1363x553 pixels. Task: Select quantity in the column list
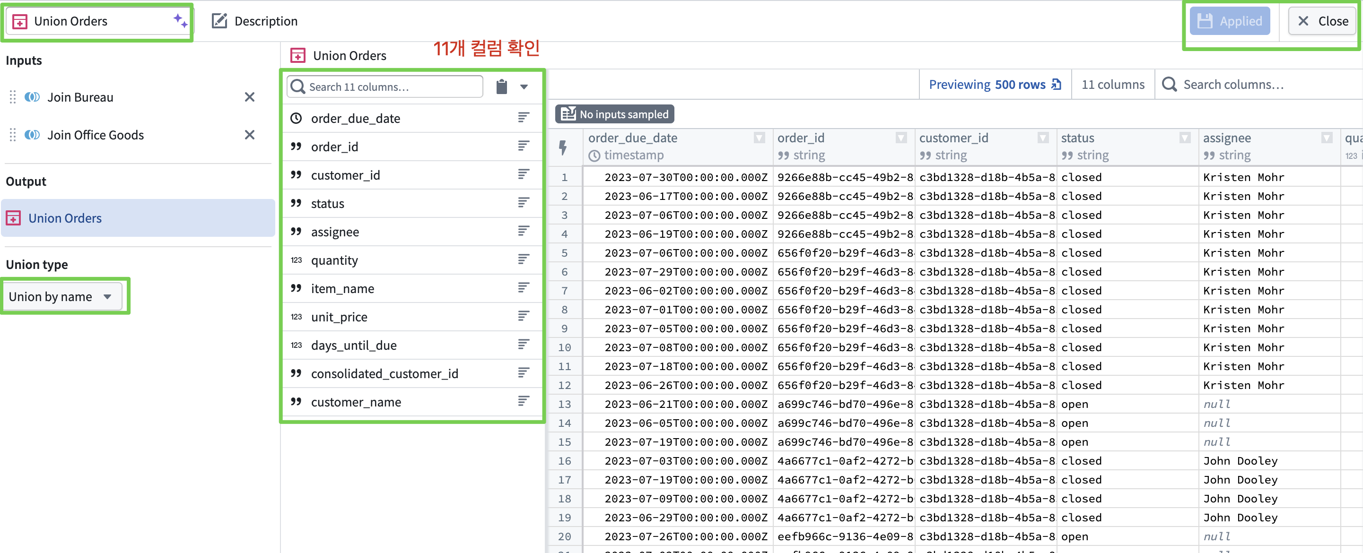click(x=334, y=260)
